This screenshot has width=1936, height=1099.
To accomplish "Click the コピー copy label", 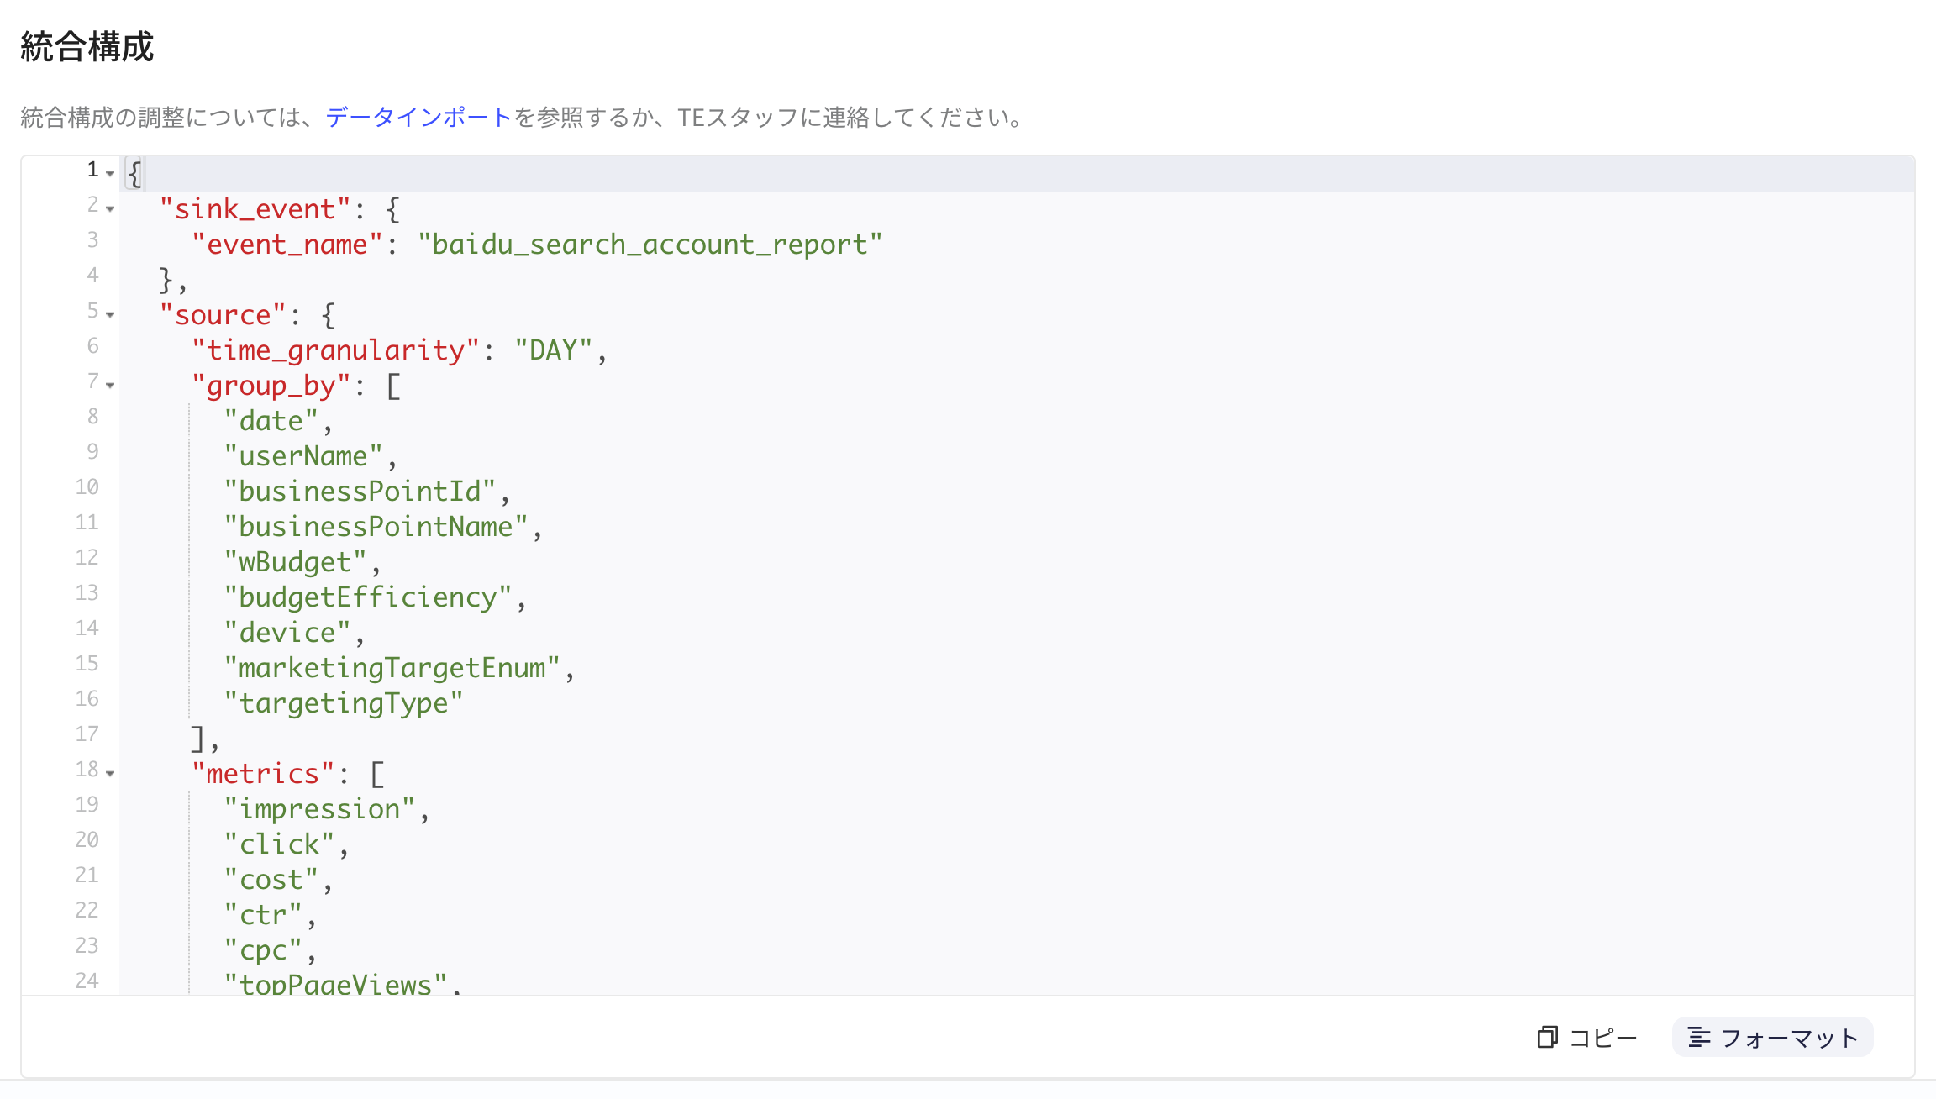I will [x=1603, y=1039].
